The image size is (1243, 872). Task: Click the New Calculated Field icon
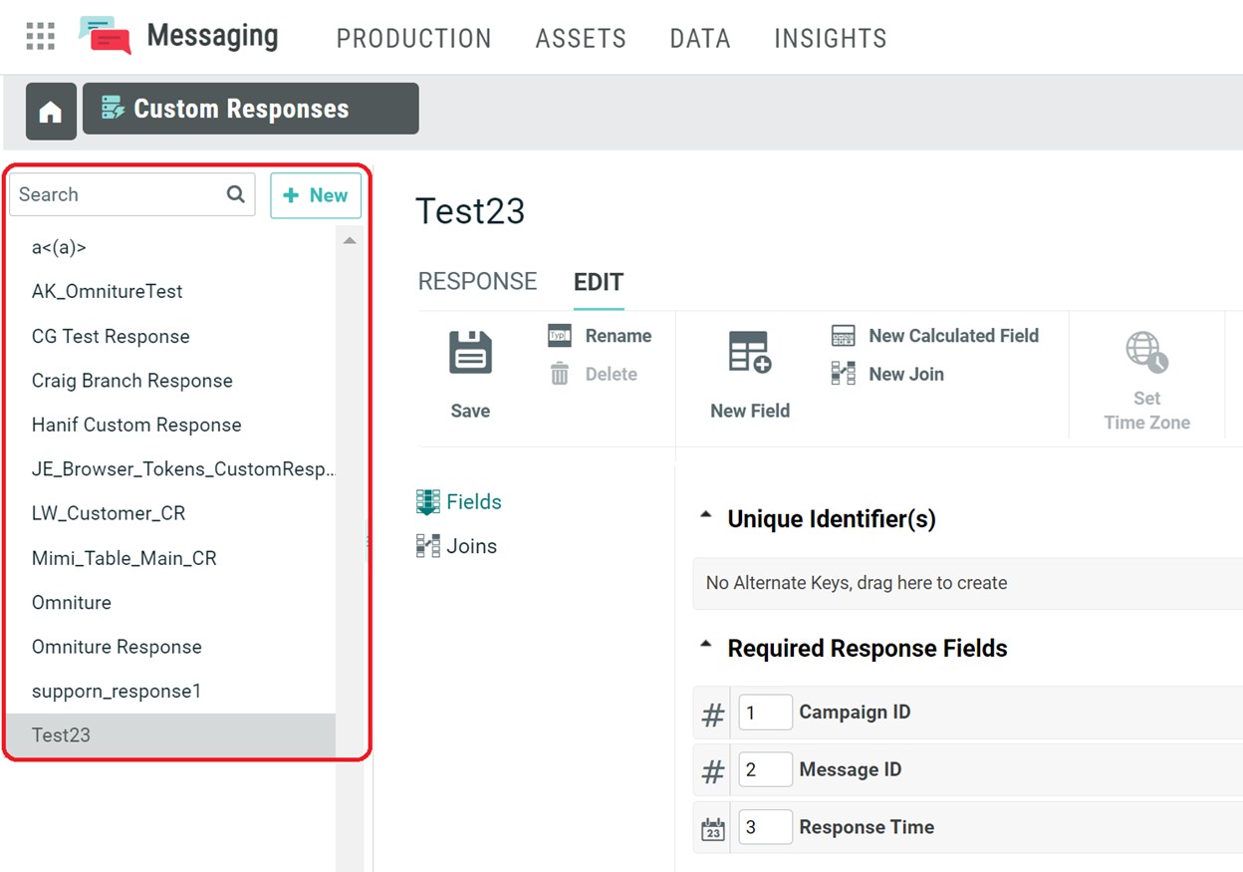pos(843,336)
